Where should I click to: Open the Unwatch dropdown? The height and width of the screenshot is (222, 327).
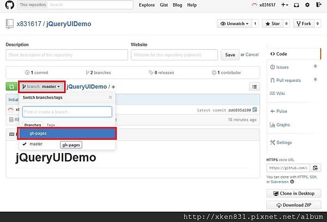point(234,23)
